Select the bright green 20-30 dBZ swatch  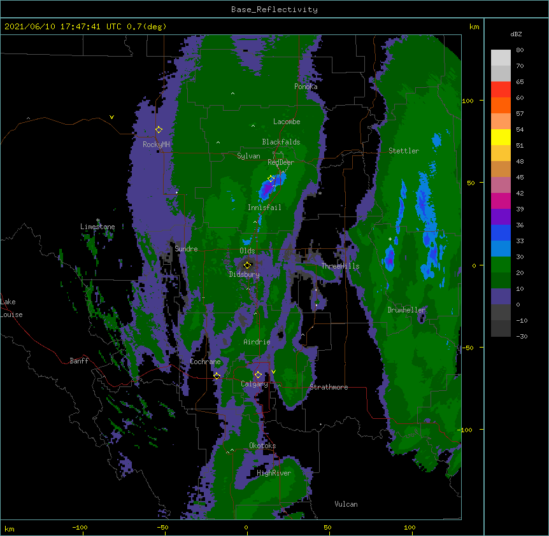pos(501,265)
